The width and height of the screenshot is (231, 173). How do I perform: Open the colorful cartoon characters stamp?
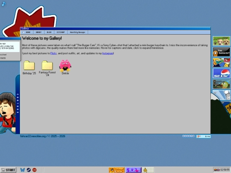tap(221, 62)
